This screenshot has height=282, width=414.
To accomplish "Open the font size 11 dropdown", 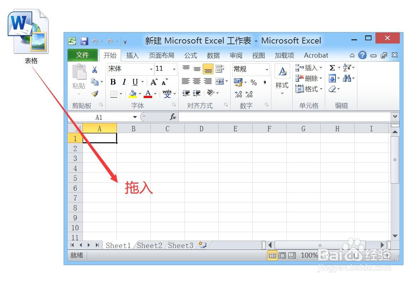I will (x=174, y=69).
